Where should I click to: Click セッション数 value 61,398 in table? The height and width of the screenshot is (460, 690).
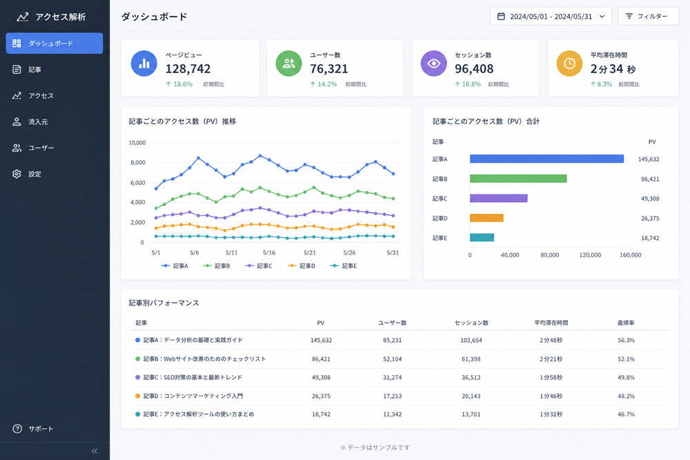tap(471, 359)
